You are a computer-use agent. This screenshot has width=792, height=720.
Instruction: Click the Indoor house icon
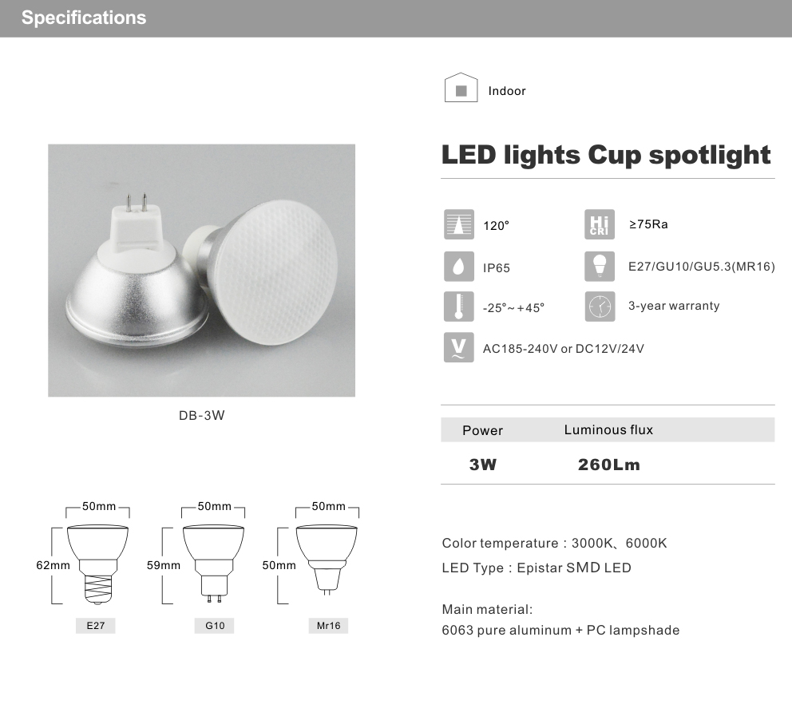(461, 87)
